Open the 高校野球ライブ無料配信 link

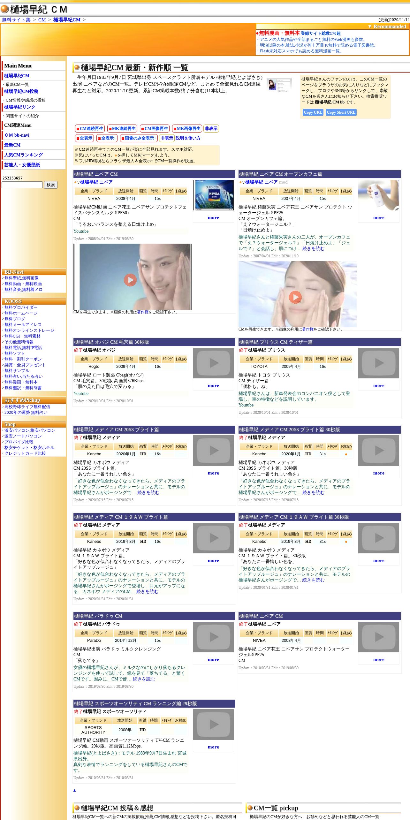click(x=27, y=407)
